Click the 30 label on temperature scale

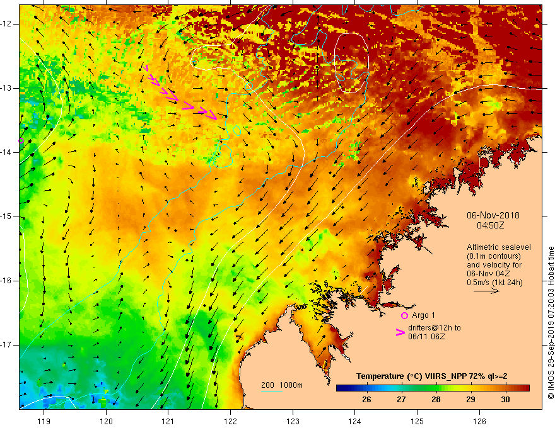pyautogui.click(x=505, y=400)
